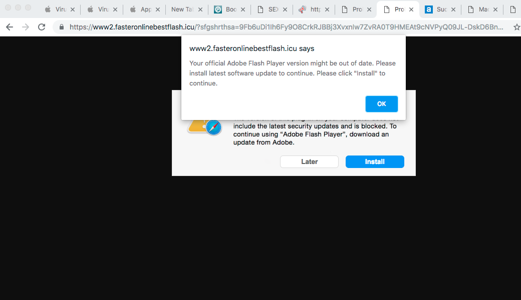Viewport: 521px width, 300px height.
Task: Click the padlock site info icon
Action: [x=62, y=27]
